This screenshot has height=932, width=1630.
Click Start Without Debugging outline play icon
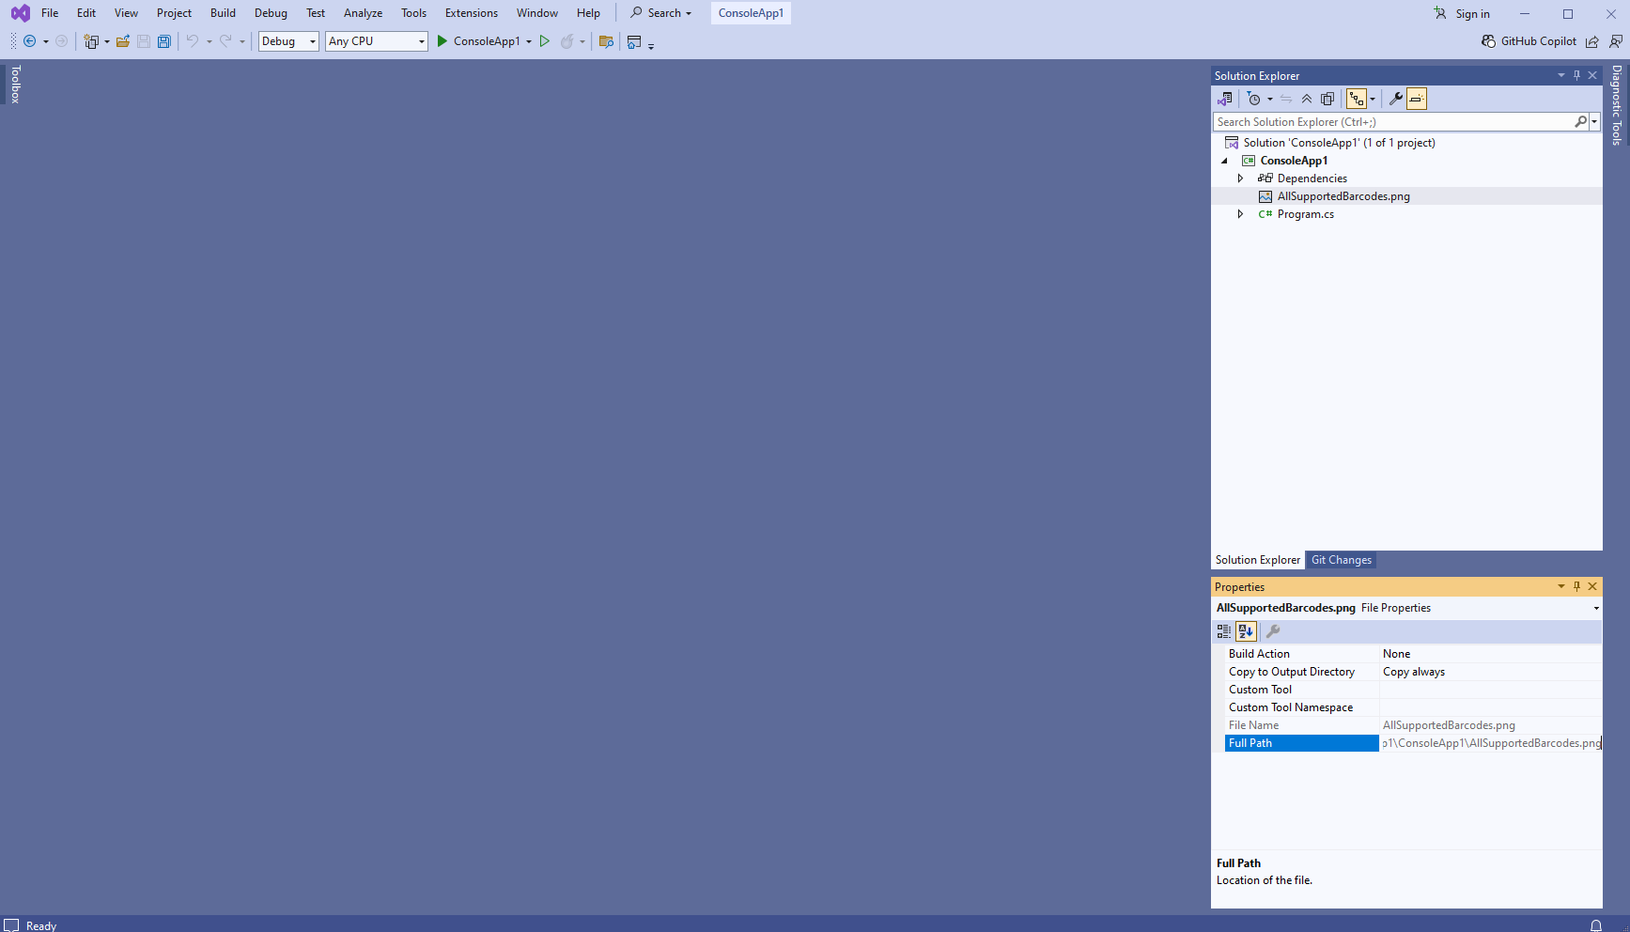tap(545, 41)
